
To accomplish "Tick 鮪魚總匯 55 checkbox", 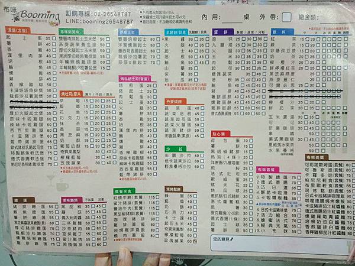I will coord(57,212).
